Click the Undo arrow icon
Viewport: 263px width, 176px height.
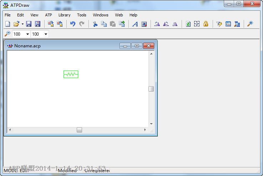tap(73, 24)
